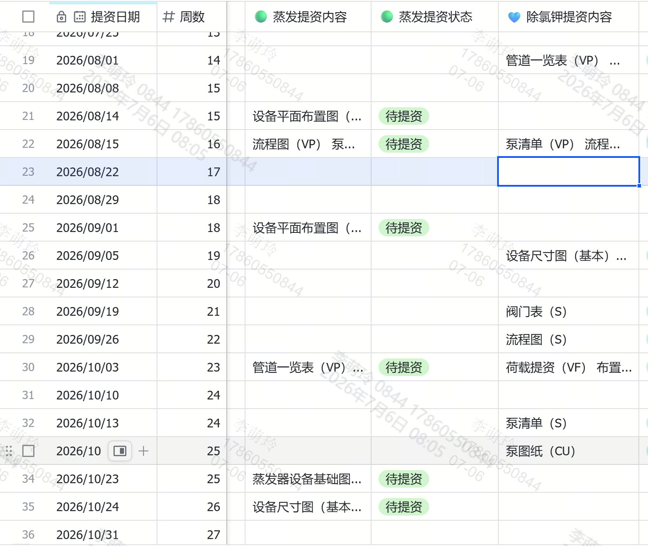Select the 除氯钾提资内容 column header
The height and width of the screenshot is (546, 648).
[x=569, y=17]
